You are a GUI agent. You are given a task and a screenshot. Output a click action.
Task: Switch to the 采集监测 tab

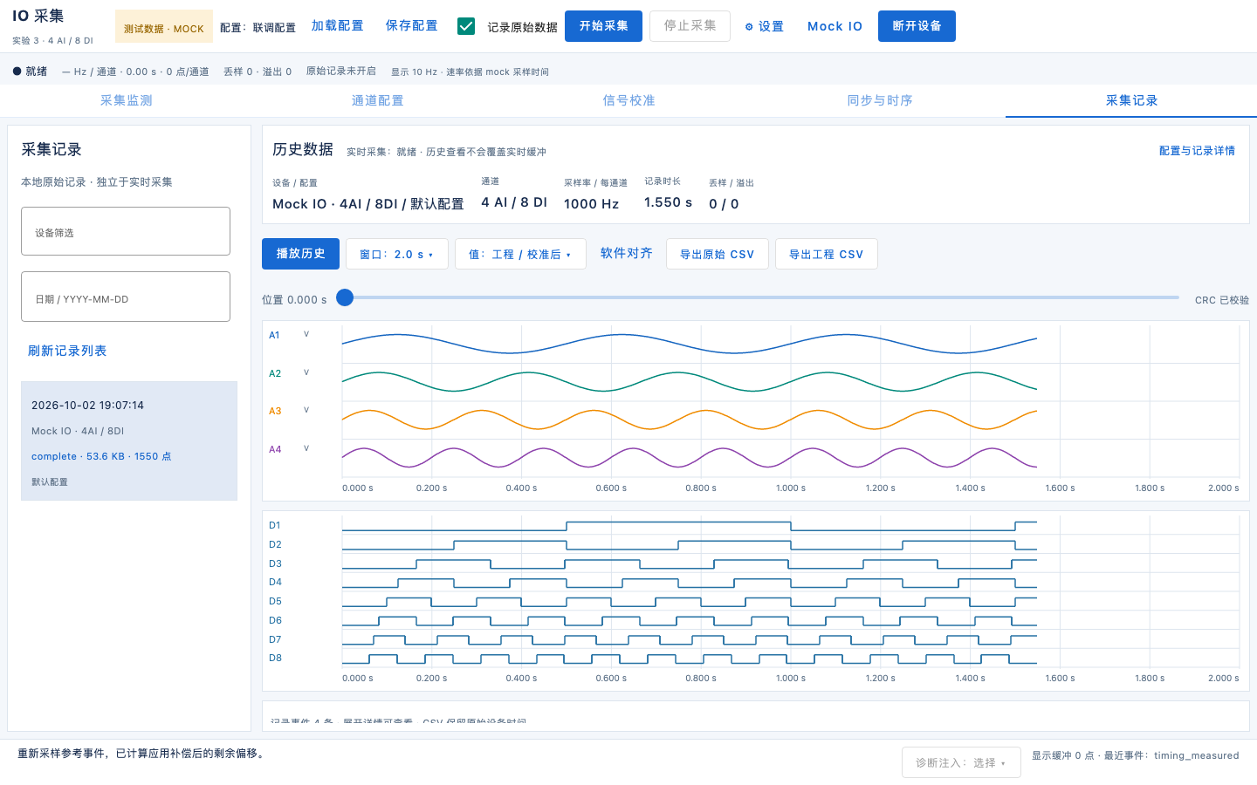(x=126, y=100)
